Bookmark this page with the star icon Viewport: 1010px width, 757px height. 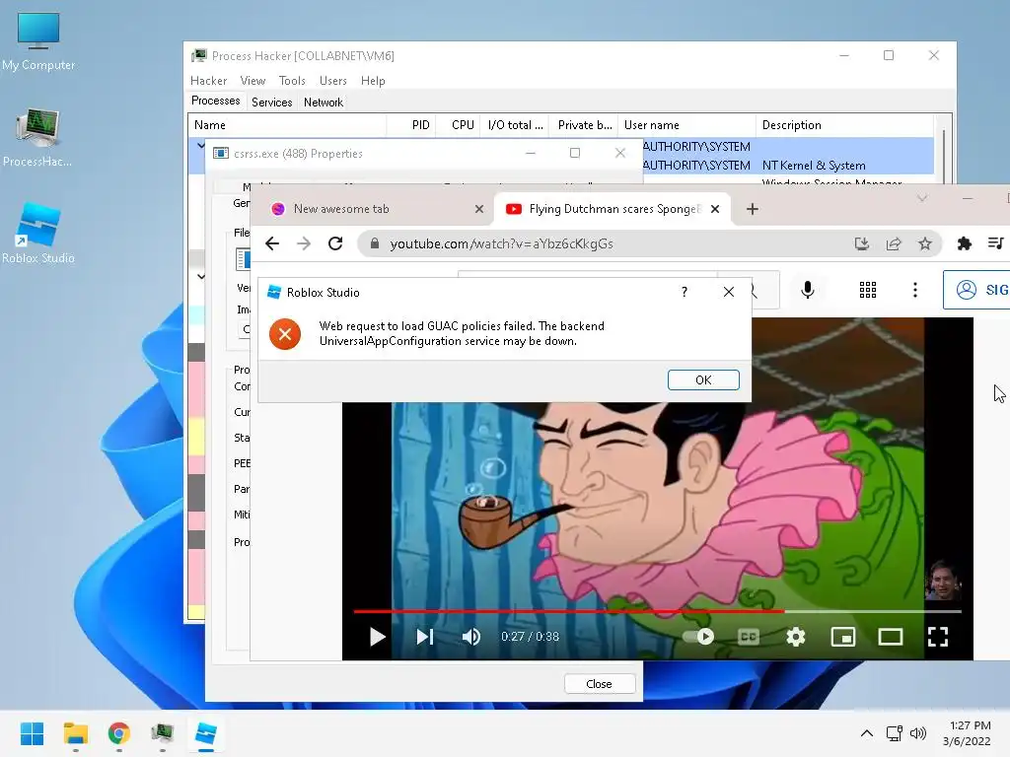point(925,244)
